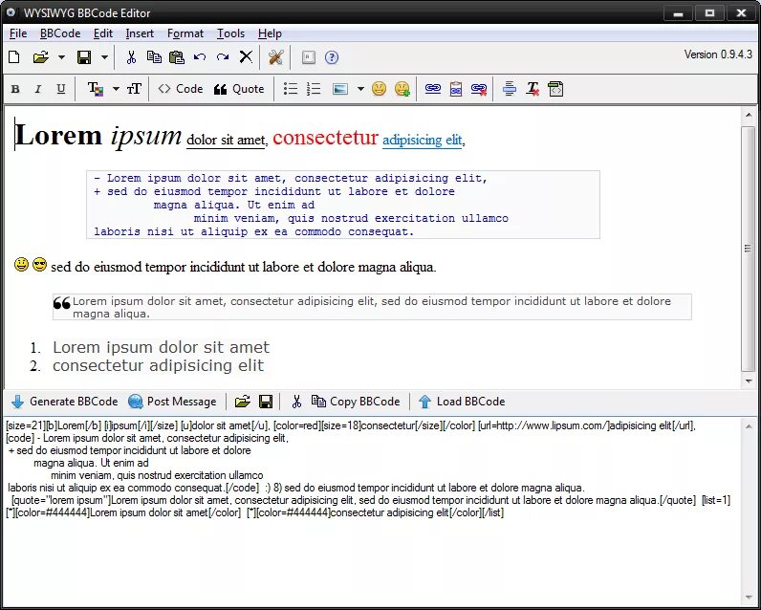Viewport: 761px width, 610px height.
Task: Click inside the BBCode source text area
Action: coord(371,511)
